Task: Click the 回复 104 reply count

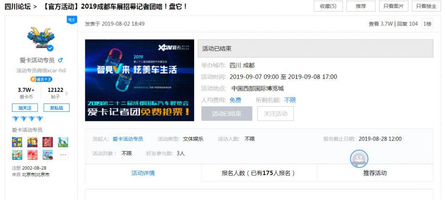Action: pyautogui.click(x=407, y=24)
